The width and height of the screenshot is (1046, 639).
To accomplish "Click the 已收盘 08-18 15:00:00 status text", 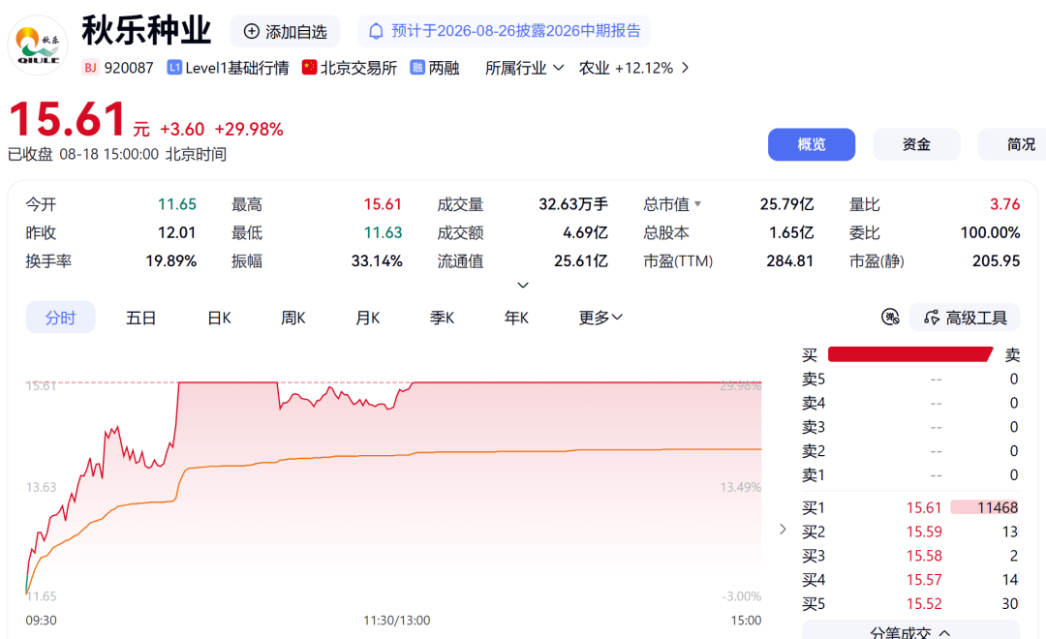I will pyautogui.click(x=117, y=154).
